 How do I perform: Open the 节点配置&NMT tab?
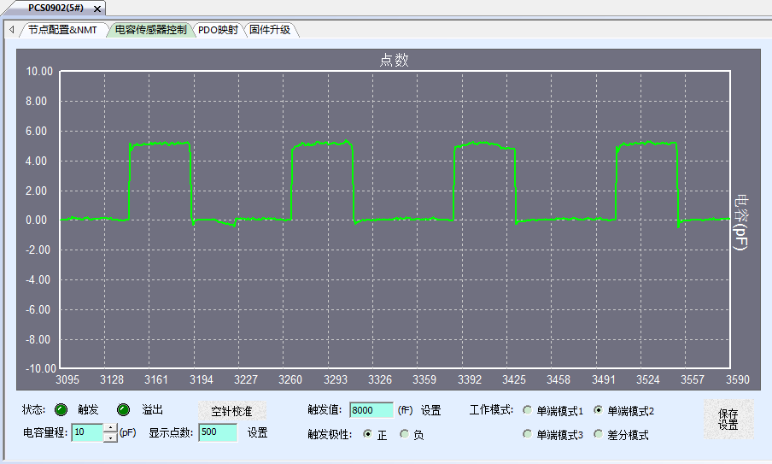pos(62,29)
